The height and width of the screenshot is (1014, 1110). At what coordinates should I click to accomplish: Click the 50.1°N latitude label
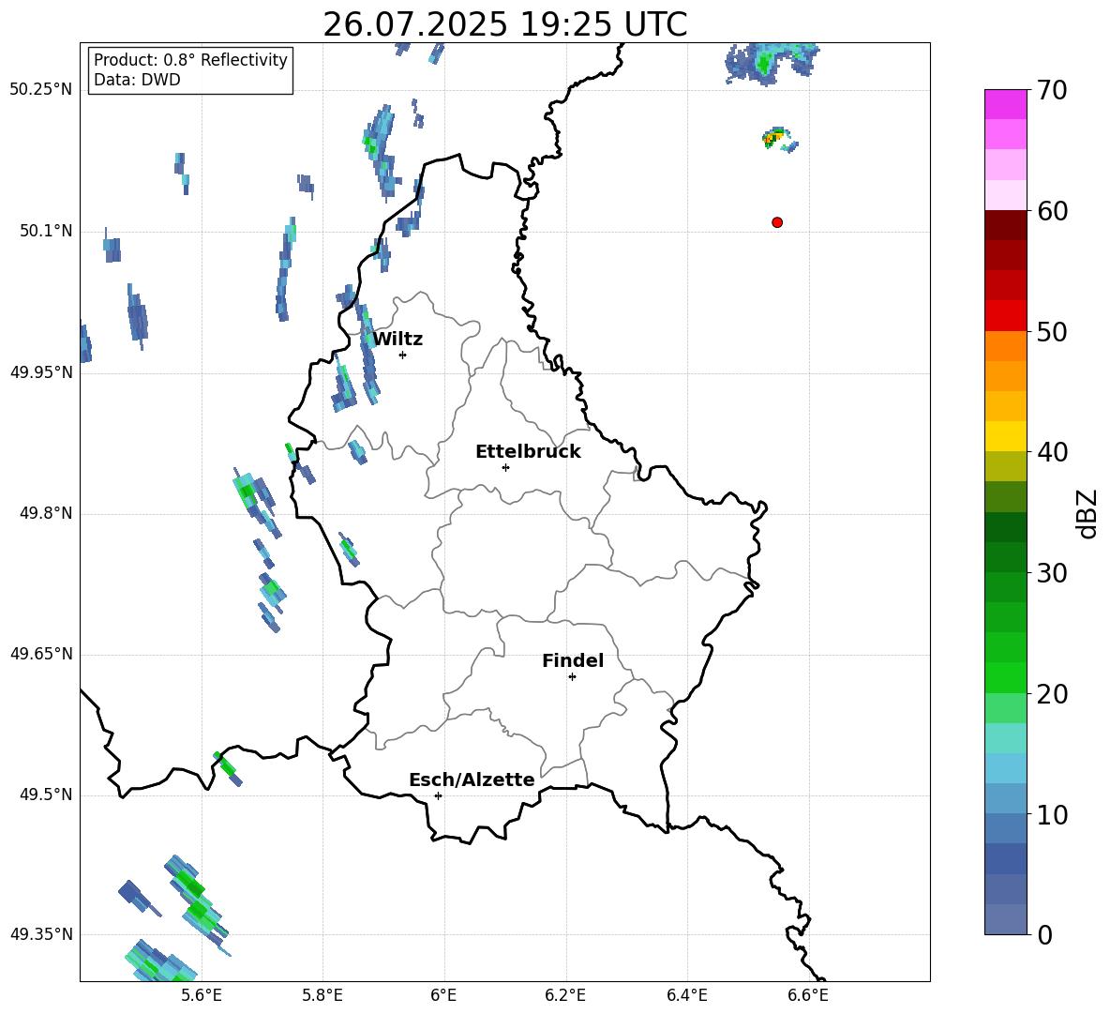(x=46, y=232)
